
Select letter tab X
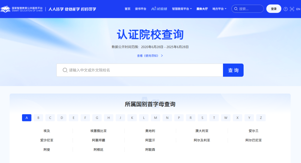coord(237,118)
